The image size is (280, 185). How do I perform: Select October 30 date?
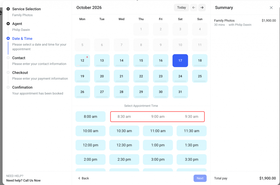161,92
